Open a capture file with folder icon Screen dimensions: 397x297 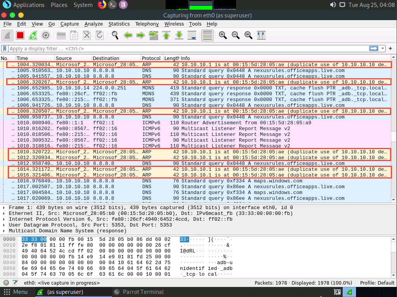(x=61, y=35)
